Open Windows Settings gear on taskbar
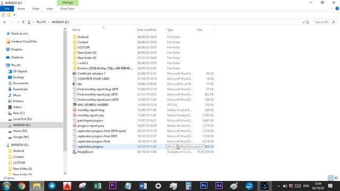340x191 pixels. 158,186
